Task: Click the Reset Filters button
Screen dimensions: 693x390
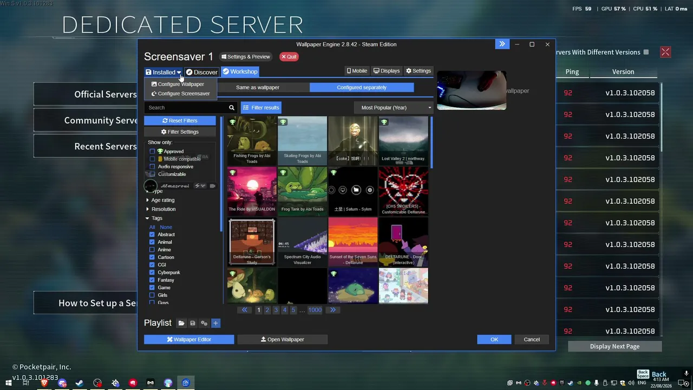Action: 180,121
